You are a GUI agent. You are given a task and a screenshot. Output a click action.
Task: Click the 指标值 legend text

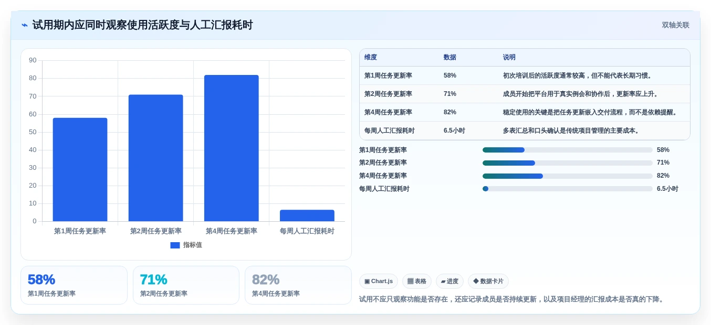[193, 245]
